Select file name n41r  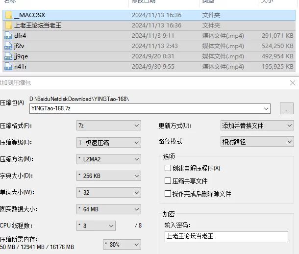(21, 67)
